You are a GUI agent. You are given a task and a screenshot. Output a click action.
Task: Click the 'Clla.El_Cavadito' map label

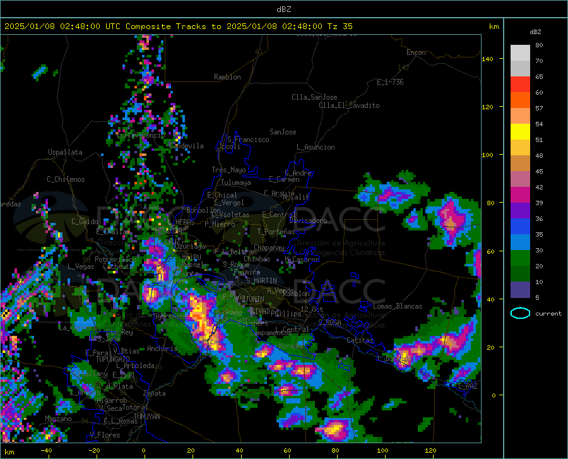click(x=349, y=105)
